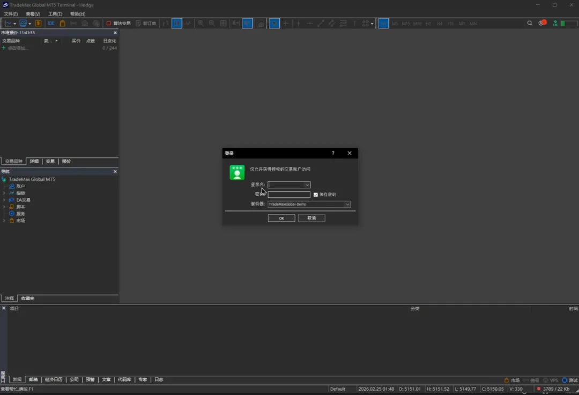
Task: Click the 算法交易 algo trading toolbar button
Action: (118, 24)
